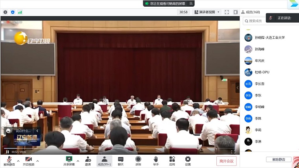Open the Speaker View layout dropdown

click(207, 12)
